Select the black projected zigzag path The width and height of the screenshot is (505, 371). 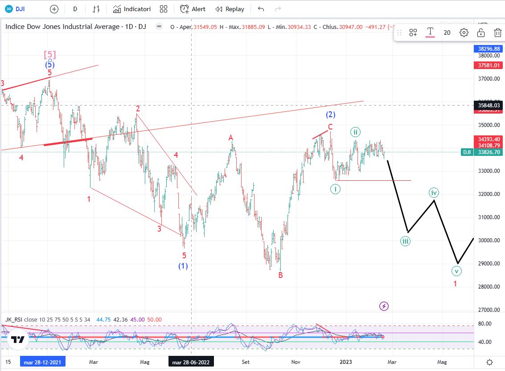421,216
